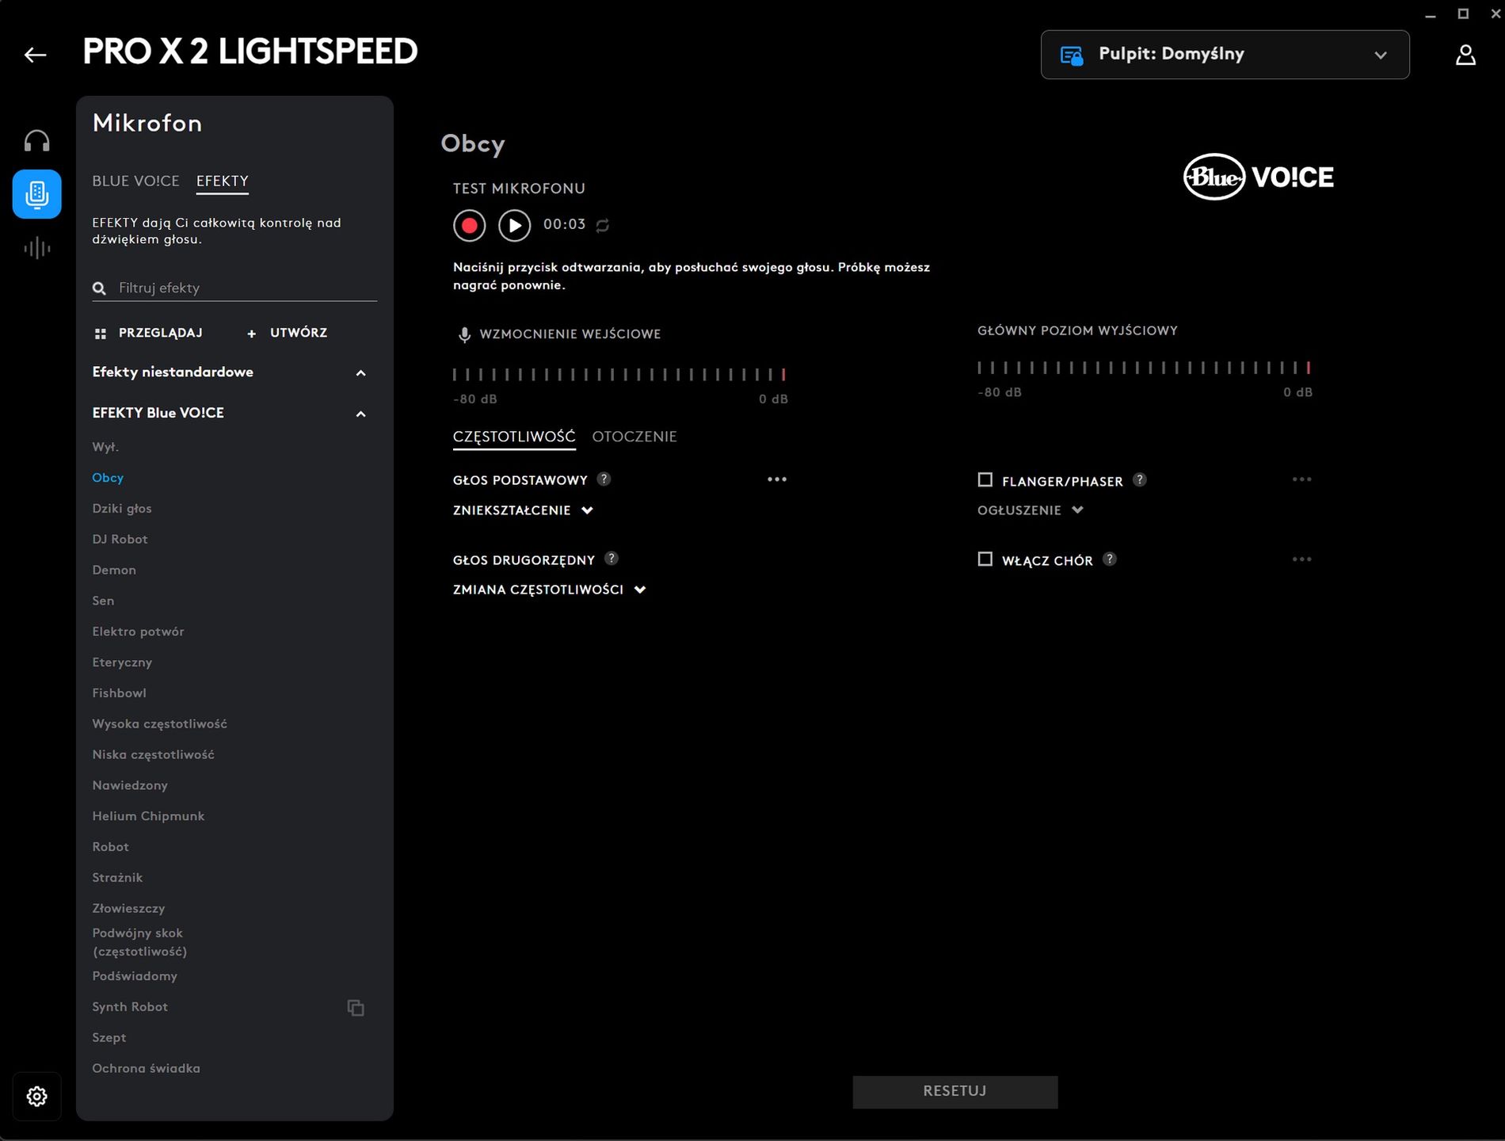
Task: Duplicate the Synth Robot effect
Action: pyautogui.click(x=356, y=1008)
